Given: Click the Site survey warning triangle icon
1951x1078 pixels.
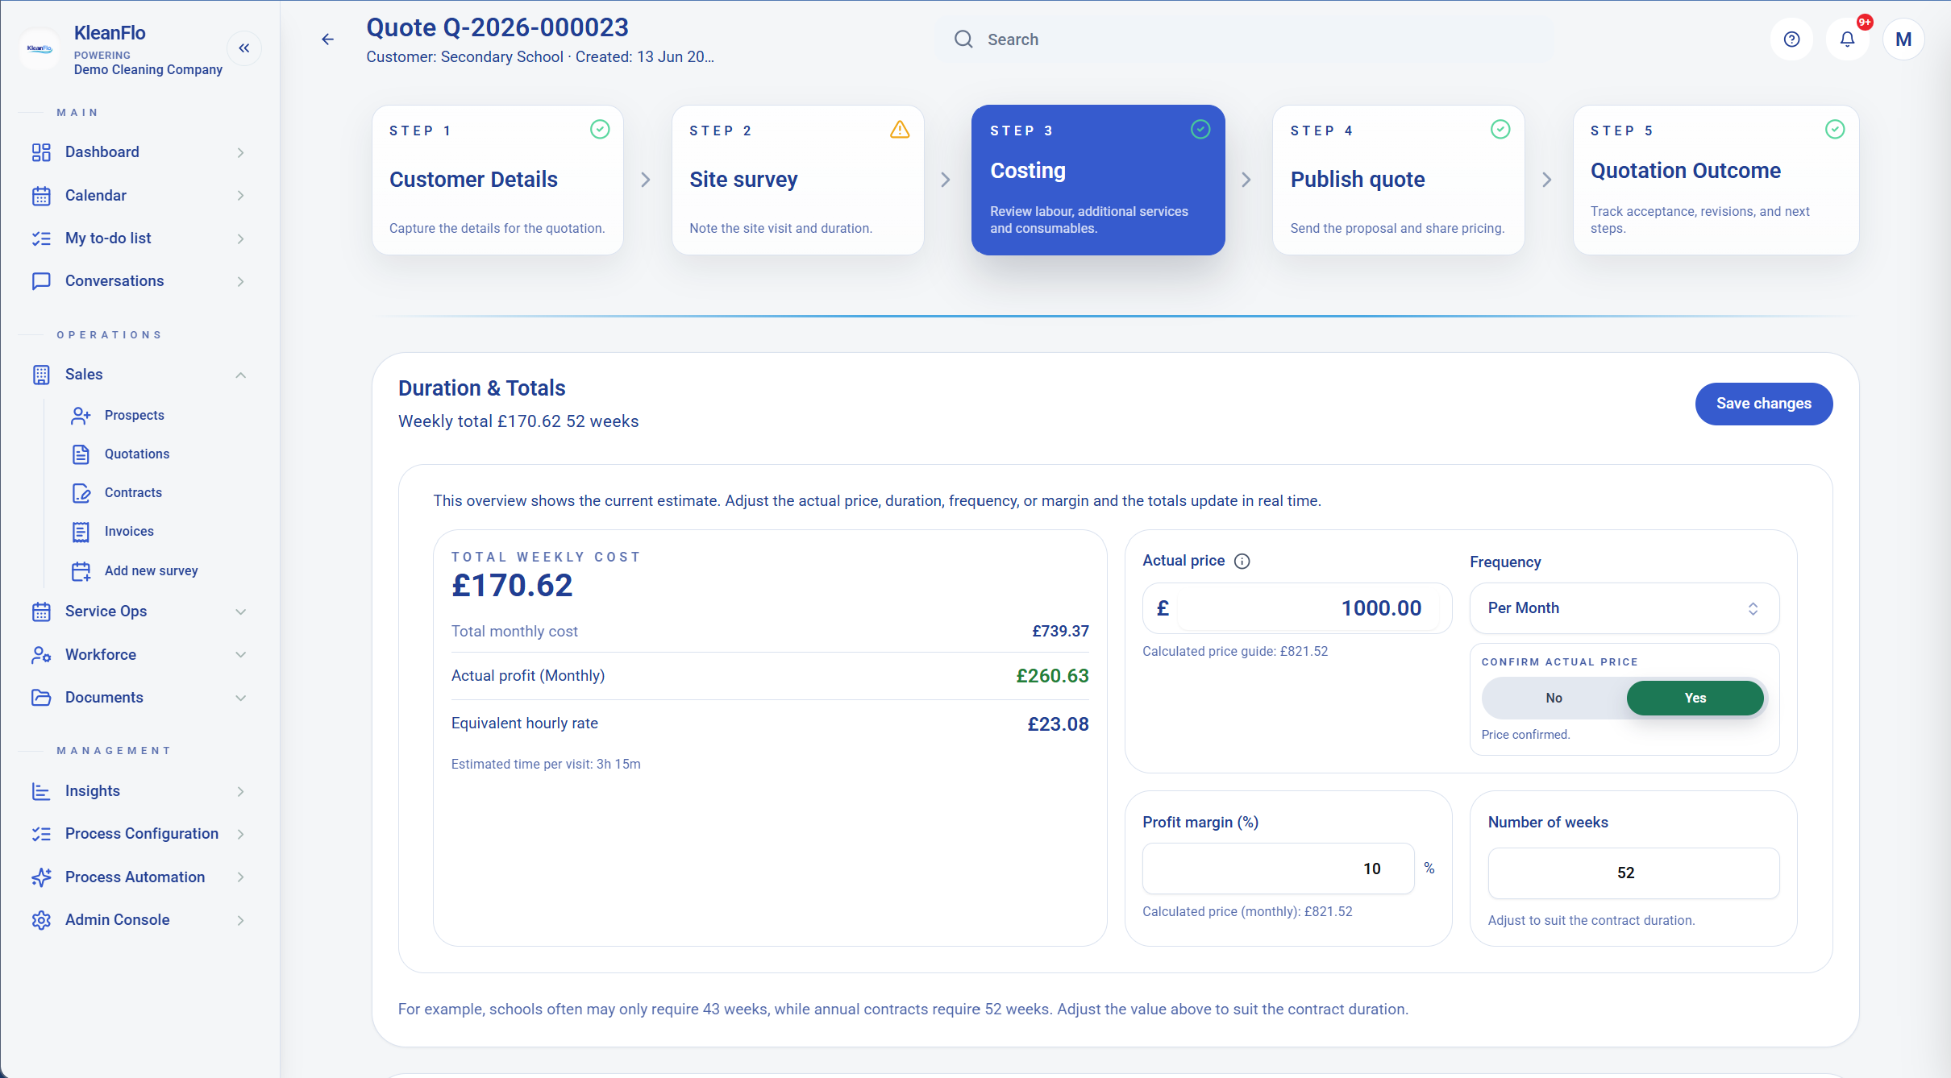Looking at the screenshot, I should coord(900,130).
